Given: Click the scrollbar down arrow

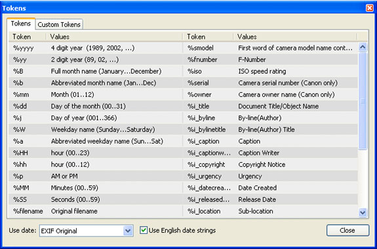Looking at the screenshot, I should 363,212.
